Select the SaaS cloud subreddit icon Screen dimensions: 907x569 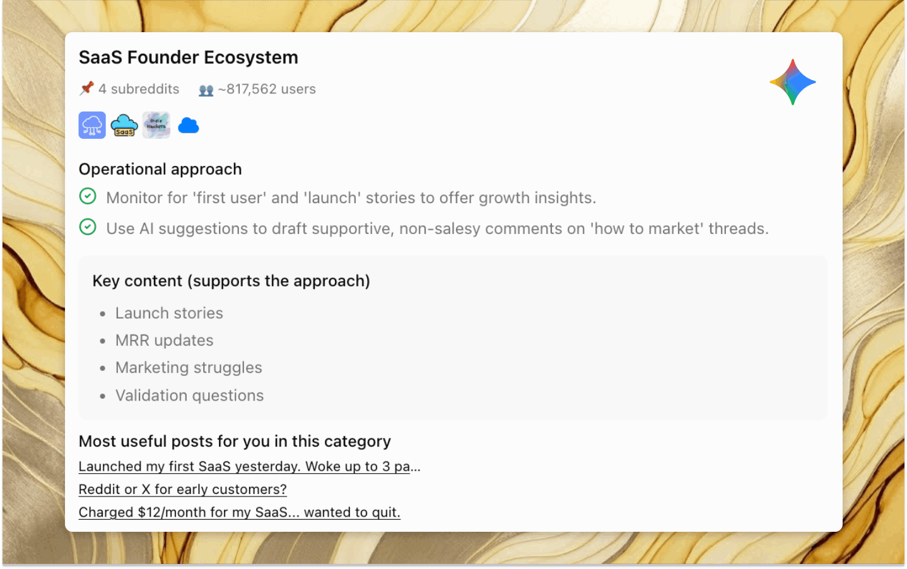(x=124, y=125)
